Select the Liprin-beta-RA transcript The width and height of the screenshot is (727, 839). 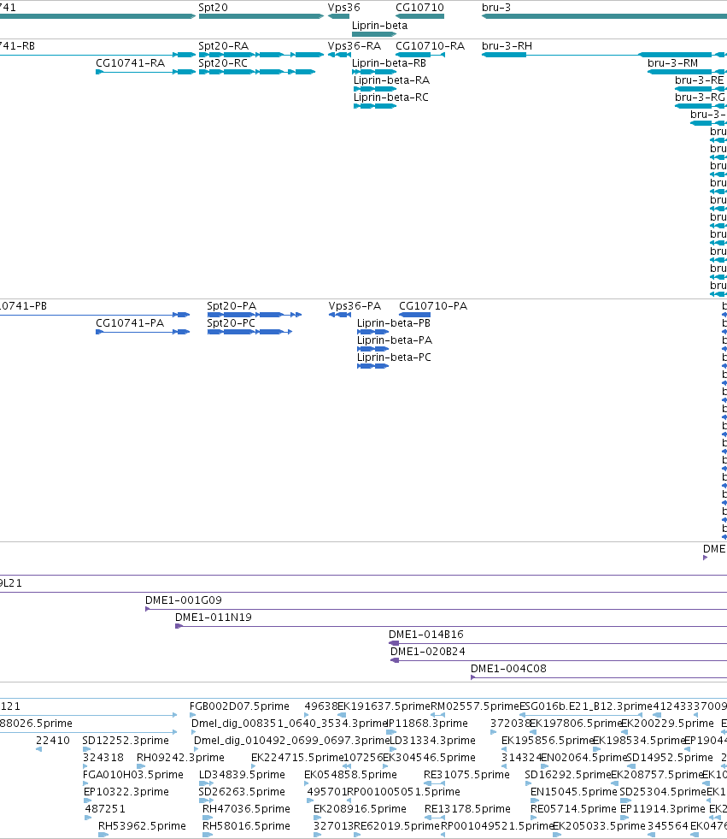pyautogui.click(x=375, y=89)
